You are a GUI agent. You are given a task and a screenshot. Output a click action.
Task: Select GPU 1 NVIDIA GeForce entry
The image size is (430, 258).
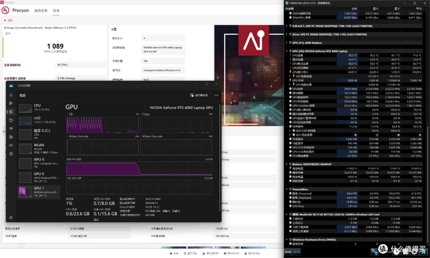[39, 192]
